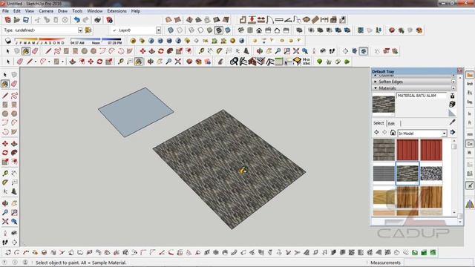The height and width of the screenshot is (267, 475).
Task: Click the Create Material icon in Materials panel
Action: [452, 104]
